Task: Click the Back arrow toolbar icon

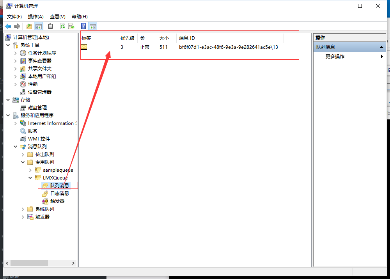Action: 8,26
